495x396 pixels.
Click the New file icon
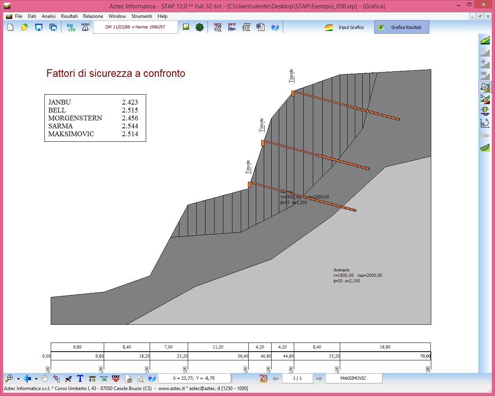11,27
